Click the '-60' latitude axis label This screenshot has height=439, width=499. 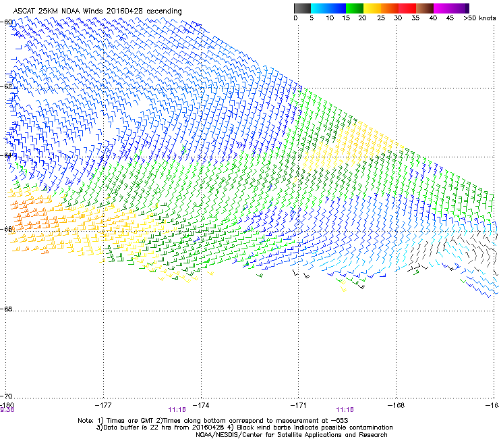tap(6, 22)
